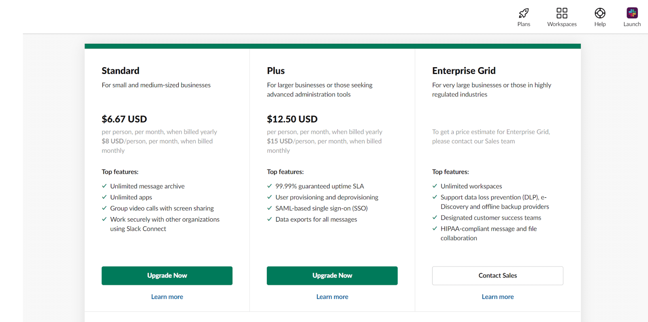
Task: Open Learn more under the Standard plan
Action: (x=167, y=296)
